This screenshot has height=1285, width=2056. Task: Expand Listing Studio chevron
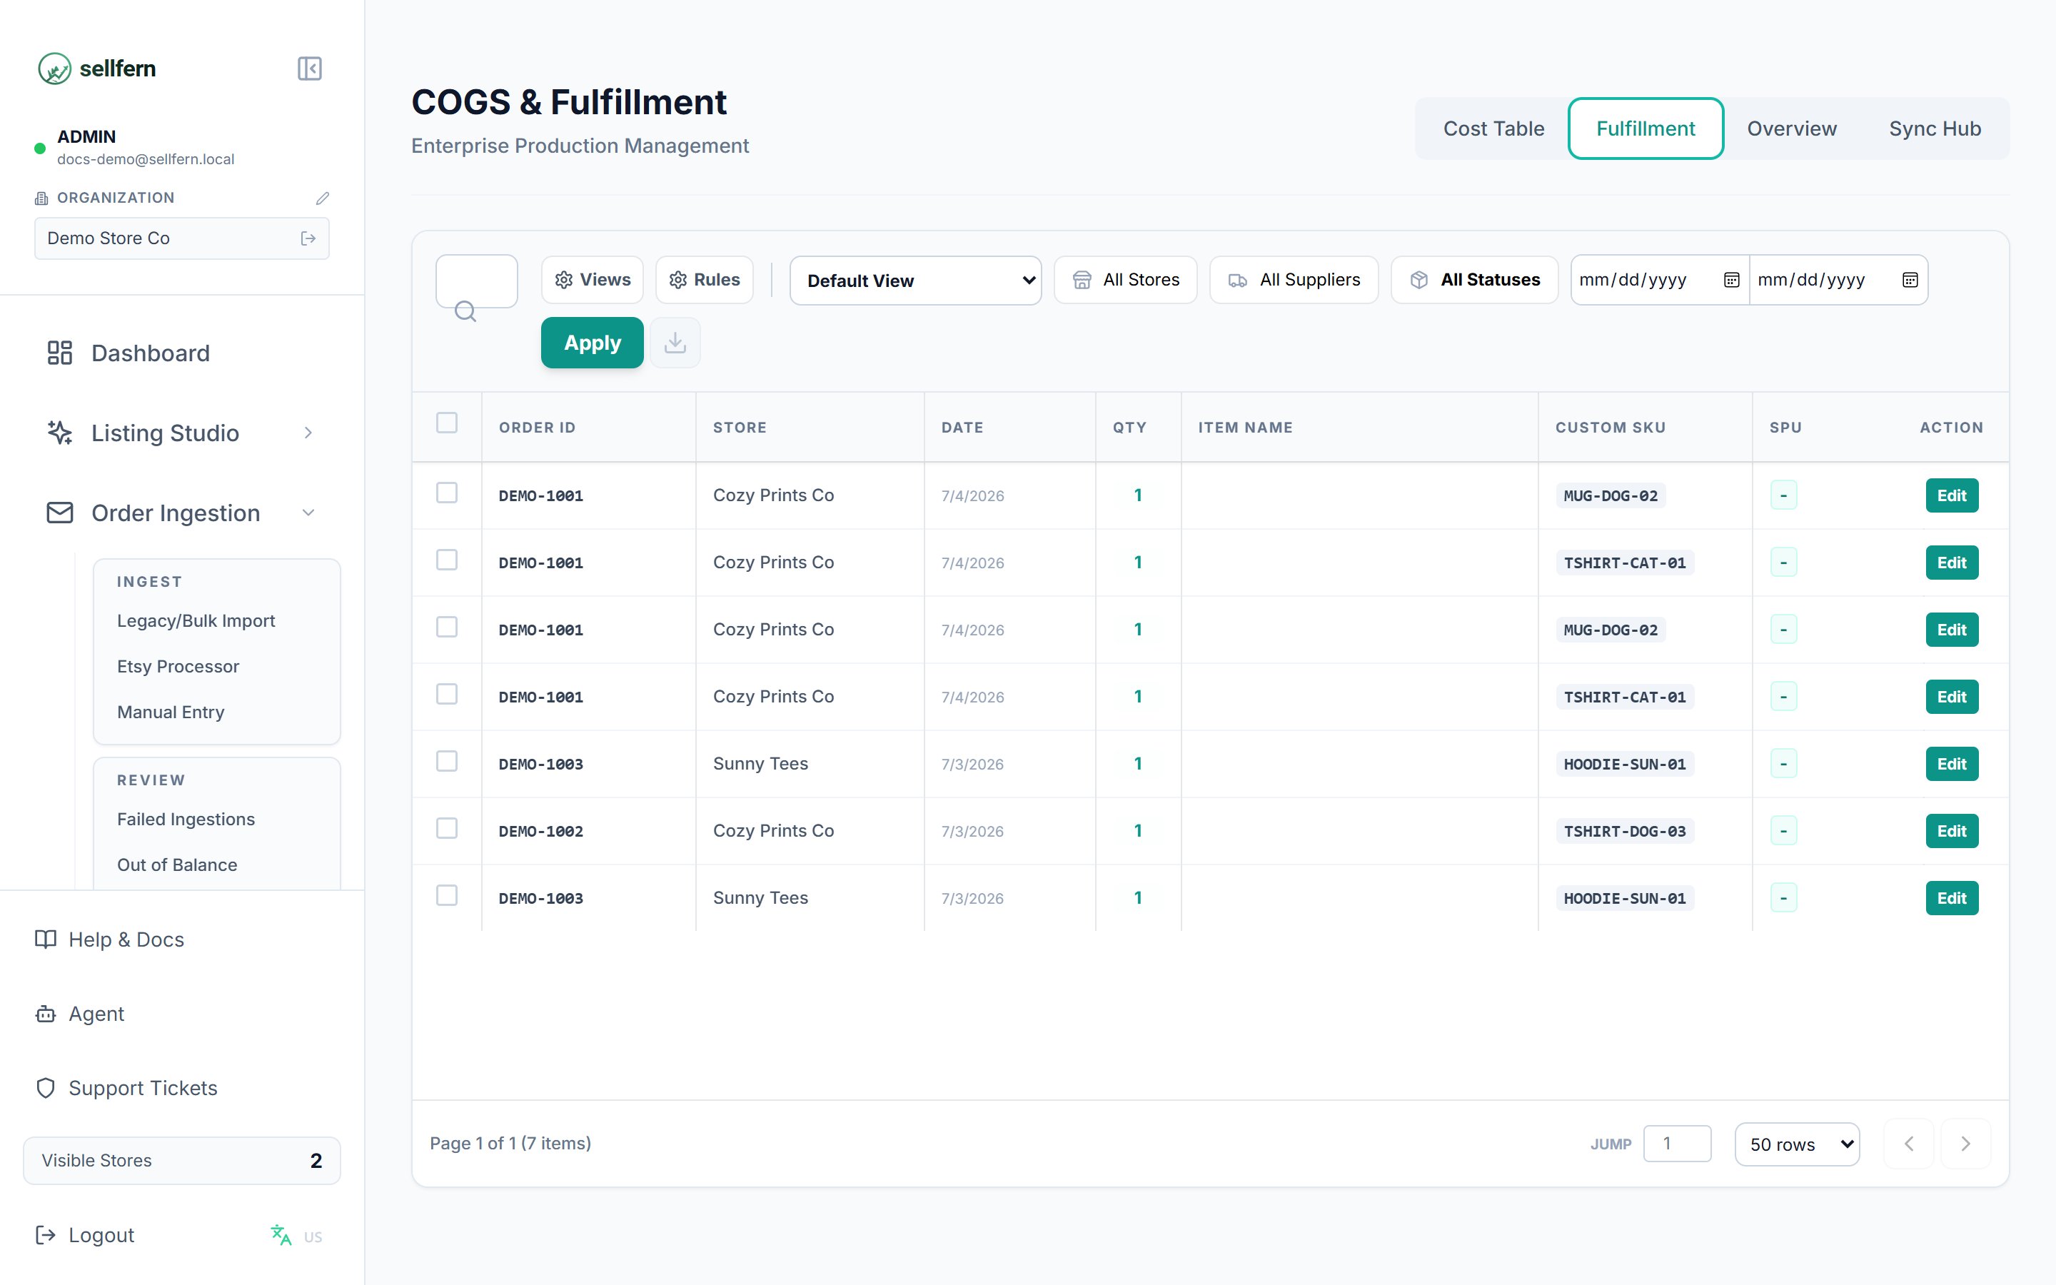point(308,433)
